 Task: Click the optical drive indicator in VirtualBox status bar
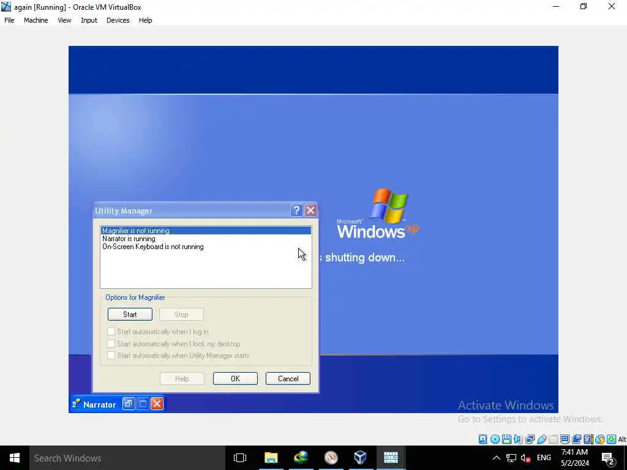(x=495, y=439)
